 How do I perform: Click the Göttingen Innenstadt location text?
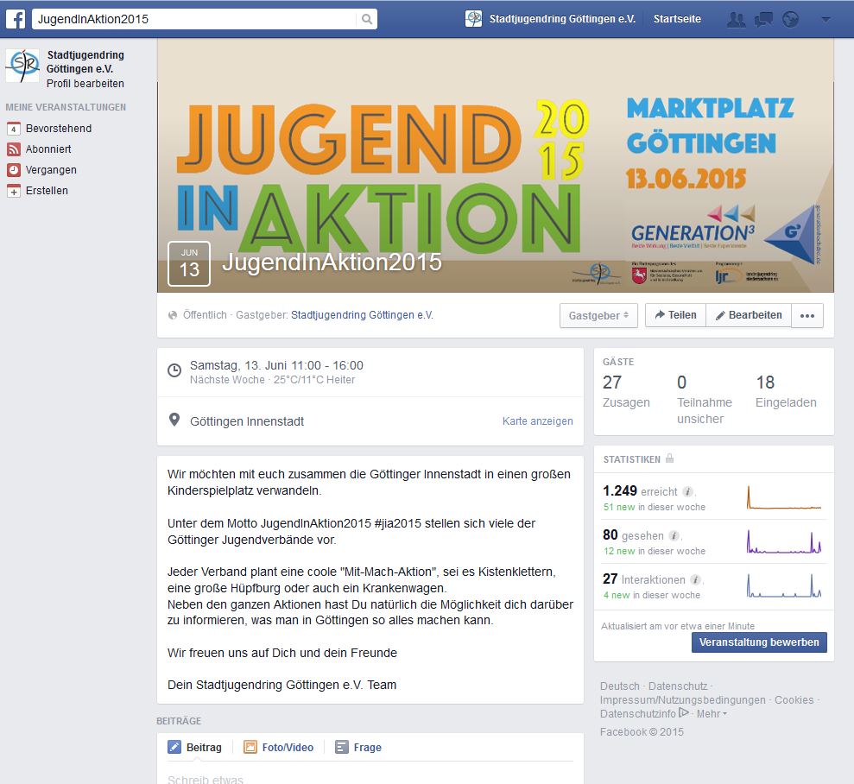click(x=247, y=421)
